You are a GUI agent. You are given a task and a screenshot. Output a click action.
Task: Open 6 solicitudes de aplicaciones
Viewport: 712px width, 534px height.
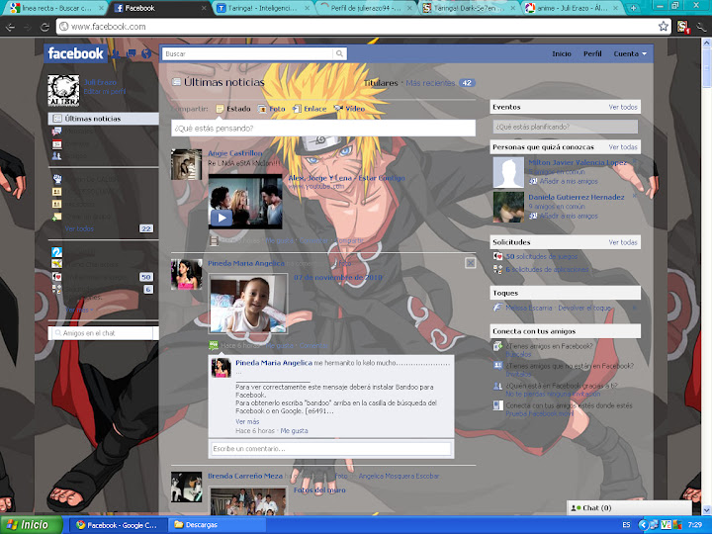(x=547, y=269)
